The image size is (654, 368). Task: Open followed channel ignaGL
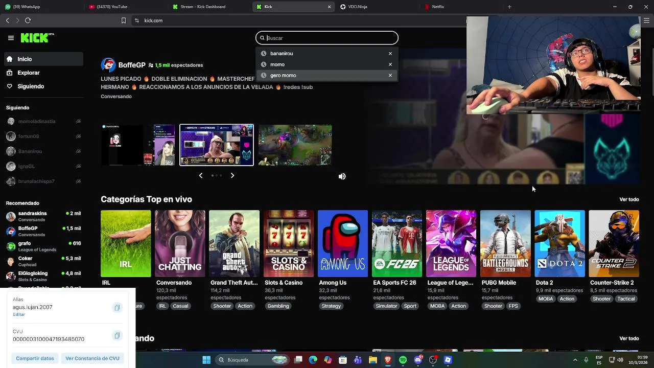click(x=43, y=166)
